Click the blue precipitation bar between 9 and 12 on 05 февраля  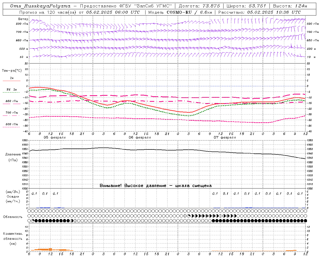pyautogui.click(x=45, y=207)
